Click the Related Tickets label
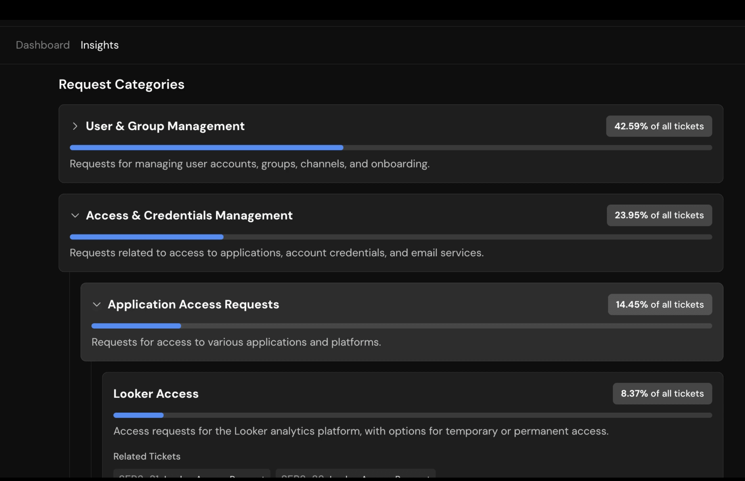Screen dimensions: 745x481 [147, 456]
